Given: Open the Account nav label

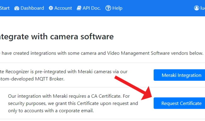Looking at the screenshot, I should click(x=63, y=8).
